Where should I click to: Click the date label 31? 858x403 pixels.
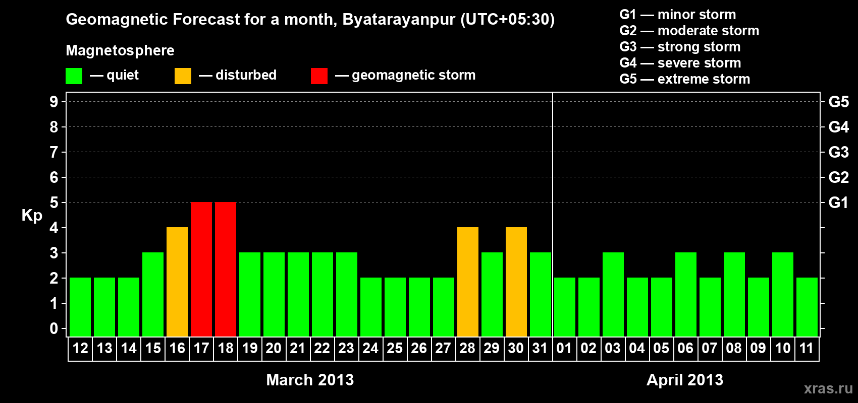click(x=540, y=349)
